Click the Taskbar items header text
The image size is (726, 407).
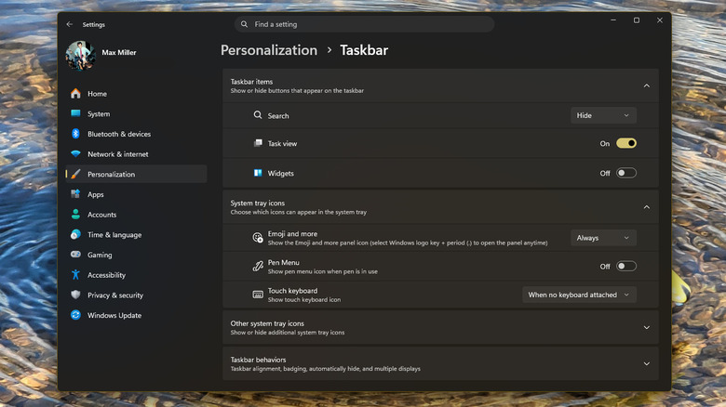click(x=251, y=82)
